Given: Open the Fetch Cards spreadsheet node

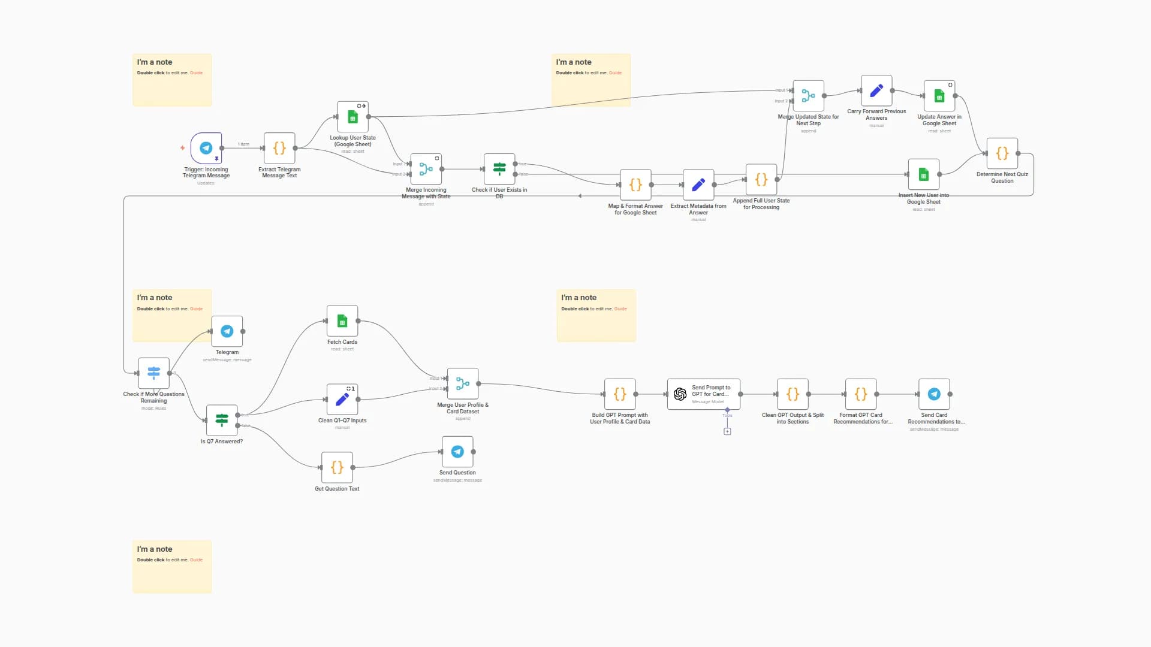Looking at the screenshot, I should click(x=342, y=322).
